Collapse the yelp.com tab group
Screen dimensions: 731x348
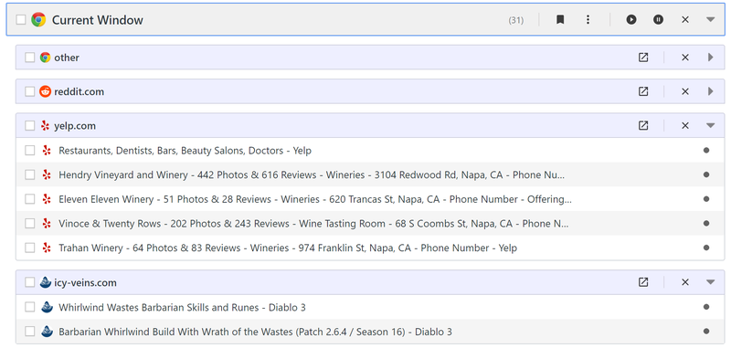711,125
